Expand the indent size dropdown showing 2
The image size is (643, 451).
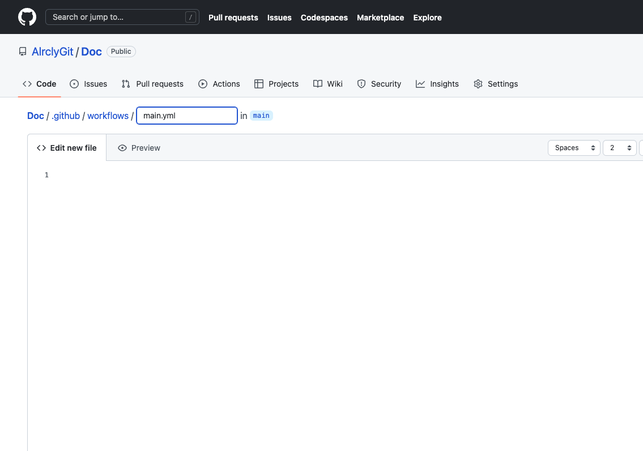tap(619, 148)
